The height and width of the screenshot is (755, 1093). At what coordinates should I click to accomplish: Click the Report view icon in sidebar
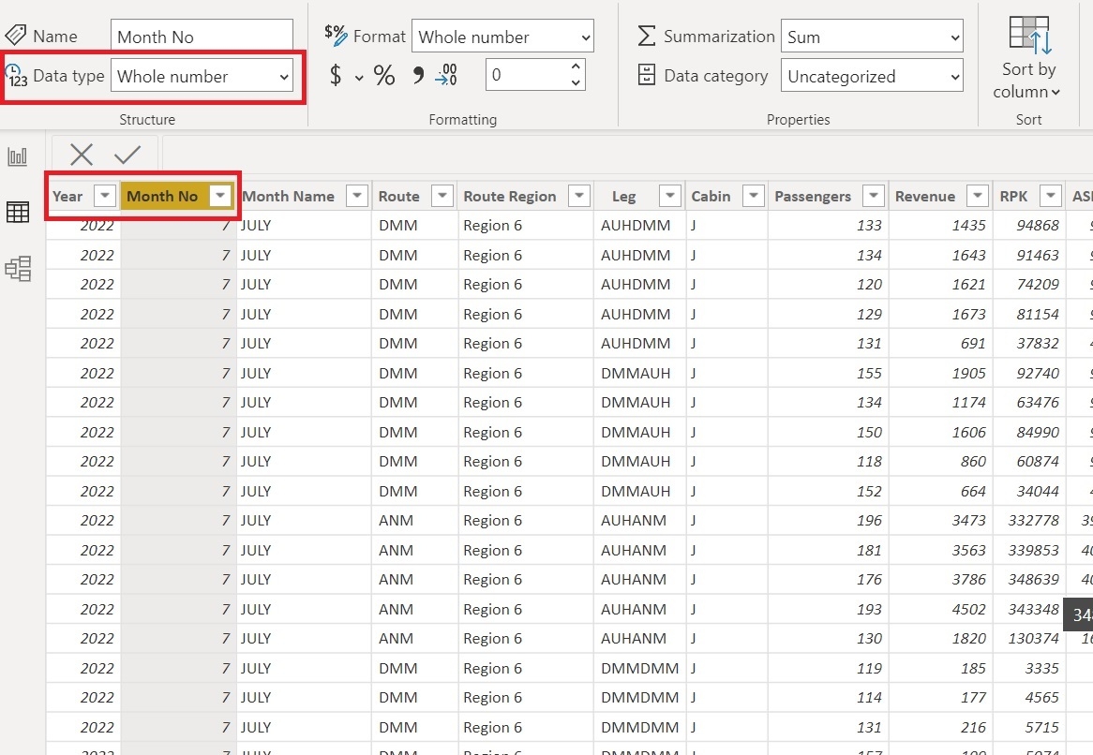(18, 156)
